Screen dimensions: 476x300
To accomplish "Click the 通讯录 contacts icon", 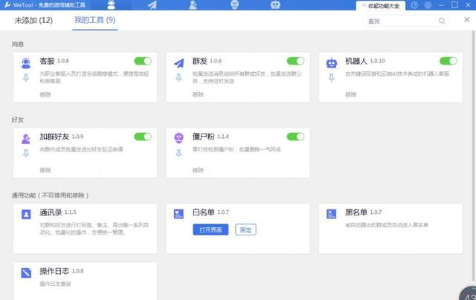I will [x=26, y=215].
